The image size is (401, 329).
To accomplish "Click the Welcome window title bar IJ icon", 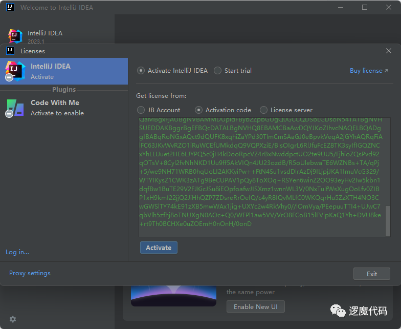I will tap(10, 7).
